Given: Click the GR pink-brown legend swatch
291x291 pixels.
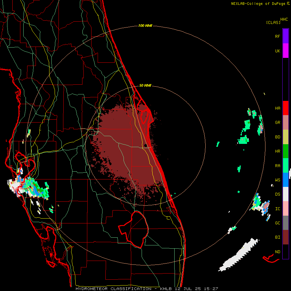Looking at the screenshot, I should click(x=286, y=123).
